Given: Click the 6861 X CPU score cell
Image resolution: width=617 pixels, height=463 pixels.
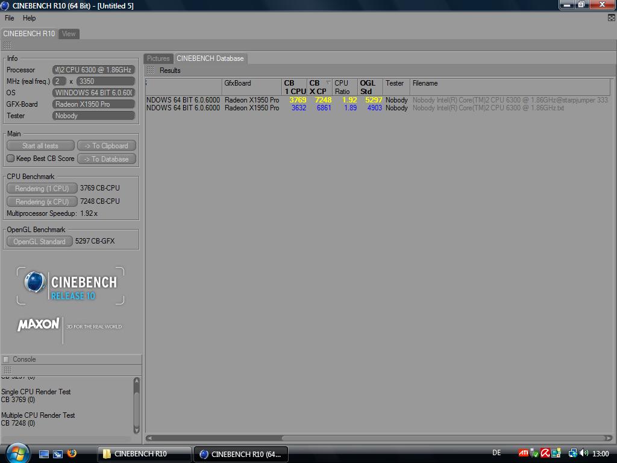Looking at the screenshot, I should (324, 108).
